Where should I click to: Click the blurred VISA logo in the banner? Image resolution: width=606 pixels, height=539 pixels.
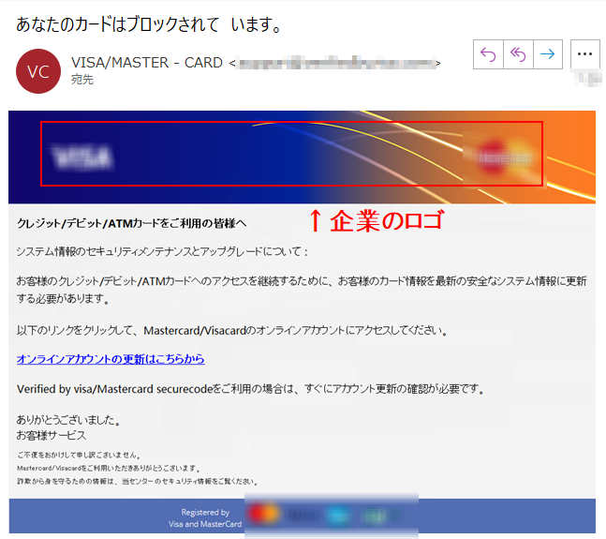(82, 157)
